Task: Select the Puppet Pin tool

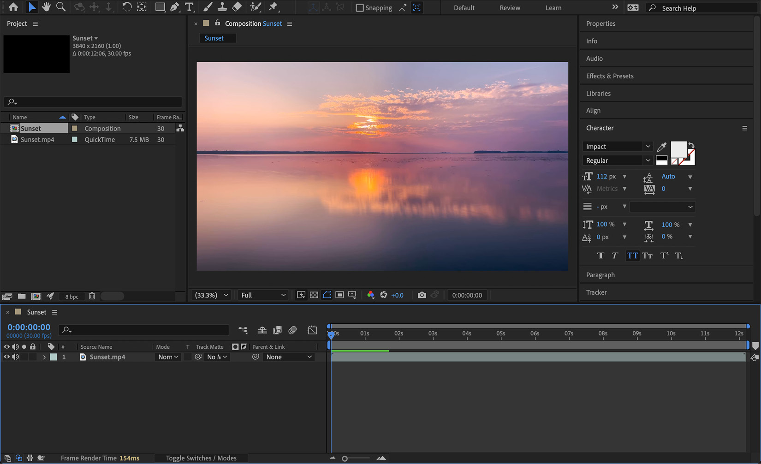Action: [x=273, y=7]
